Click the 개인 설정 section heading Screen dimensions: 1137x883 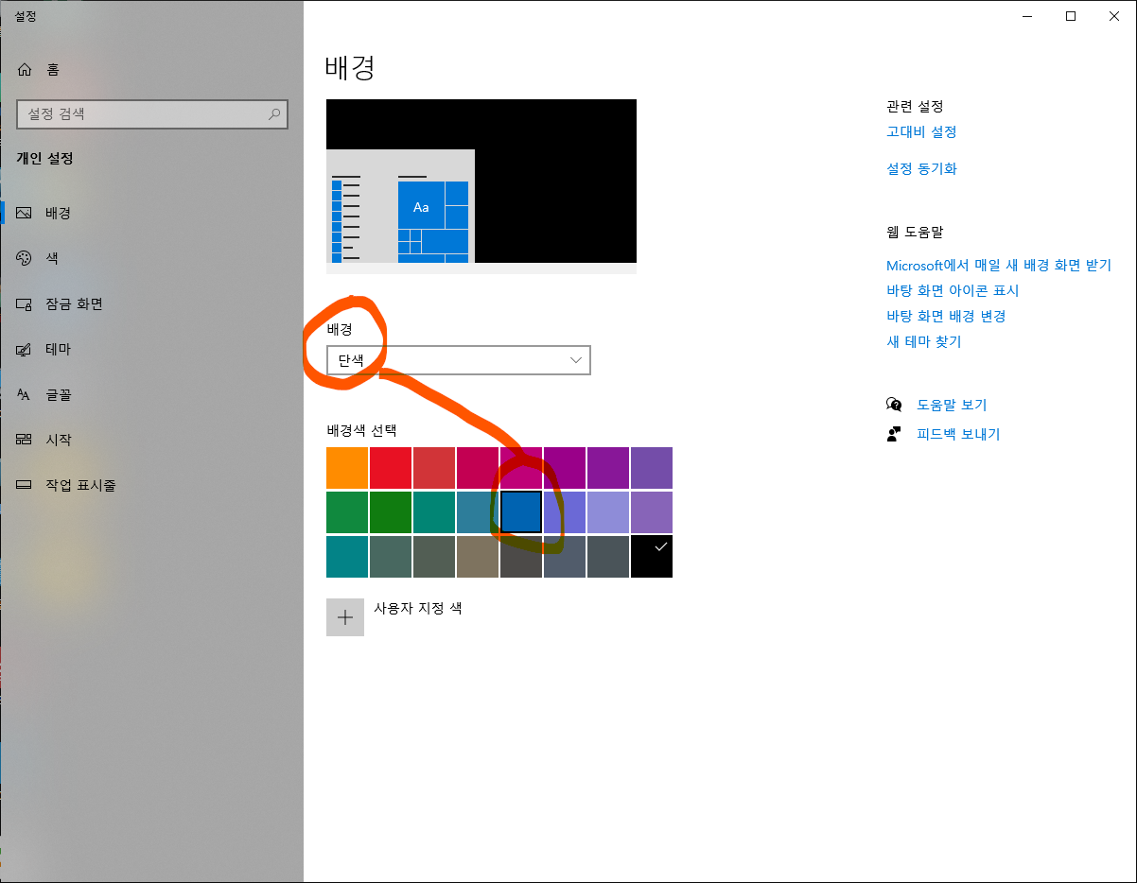[44, 159]
